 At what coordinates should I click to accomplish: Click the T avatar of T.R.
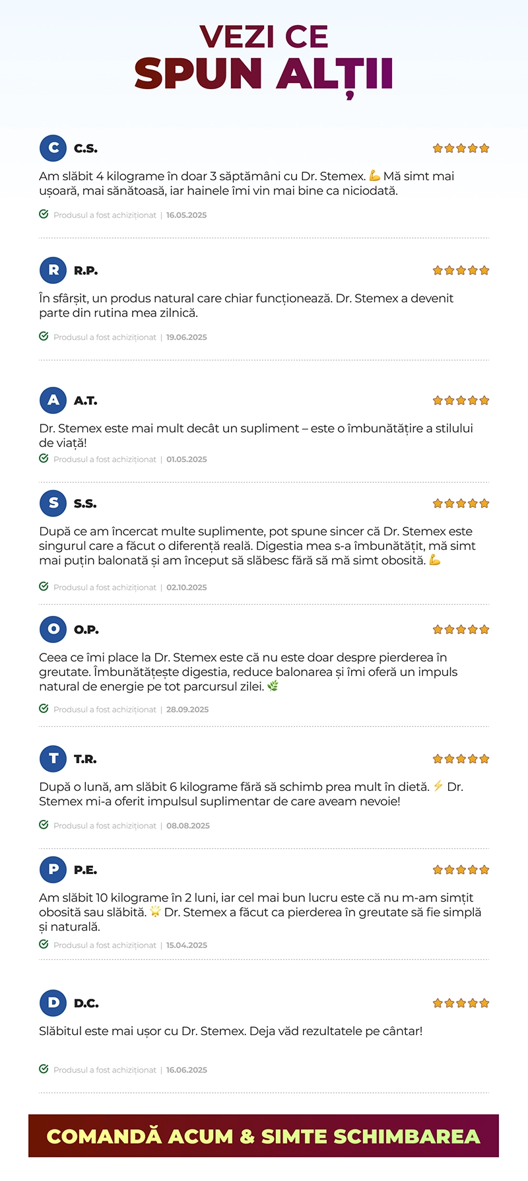point(53,759)
